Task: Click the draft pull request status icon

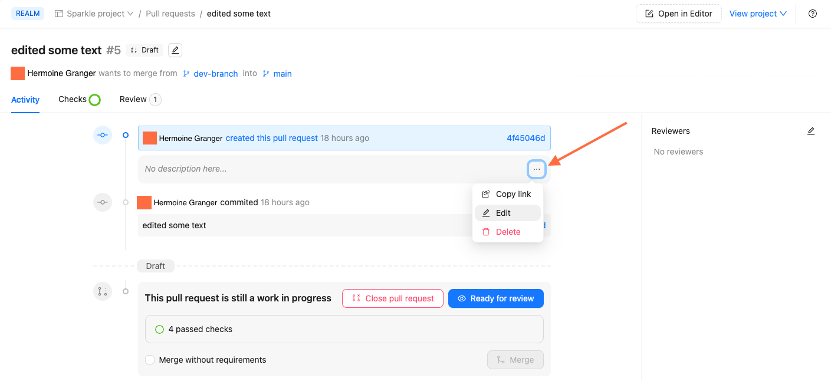Action: (x=102, y=291)
